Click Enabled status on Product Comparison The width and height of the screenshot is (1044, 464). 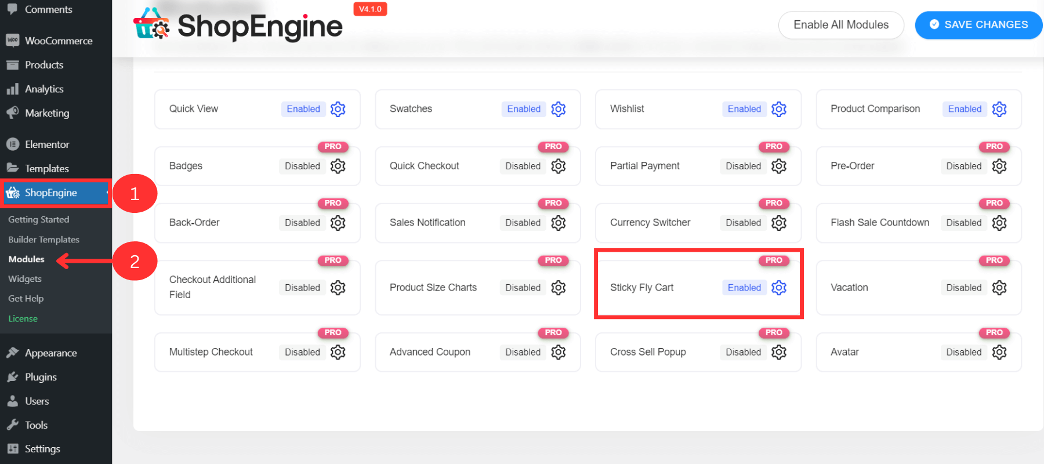pyautogui.click(x=965, y=109)
